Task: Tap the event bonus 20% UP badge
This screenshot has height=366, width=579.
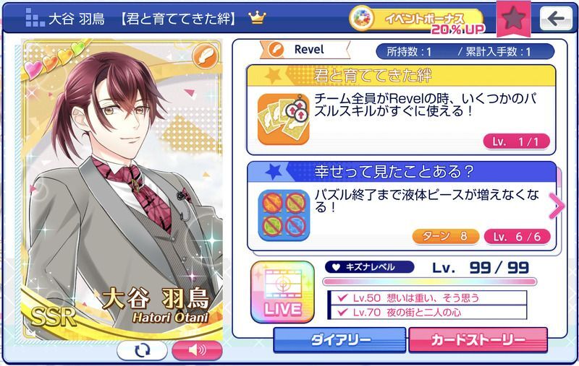Action: (x=418, y=21)
